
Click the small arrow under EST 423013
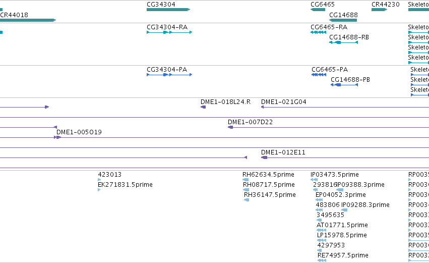click(99, 180)
